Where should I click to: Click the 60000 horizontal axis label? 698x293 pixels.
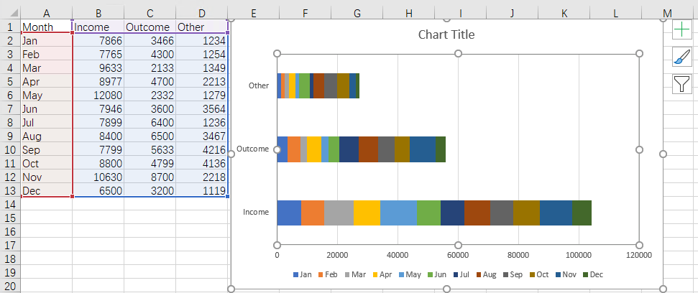click(458, 256)
